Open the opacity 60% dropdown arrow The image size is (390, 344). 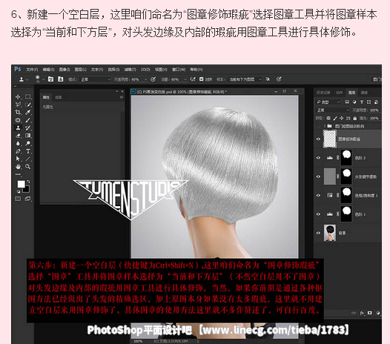point(146,79)
